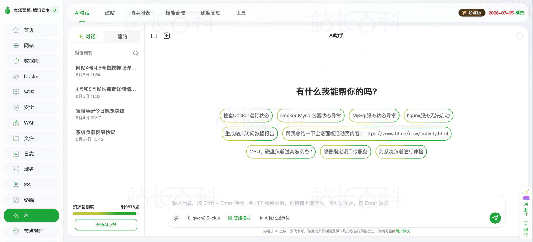Choose Docker Mysql容器状态异常 suggestion
Screen dimensions: 533x242
(x=311, y=116)
